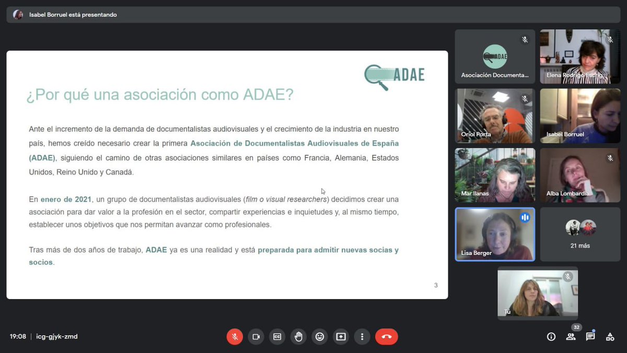
Task: Click the meeting code icg-gjyk-zmd
Action: pyautogui.click(x=56, y=337)
